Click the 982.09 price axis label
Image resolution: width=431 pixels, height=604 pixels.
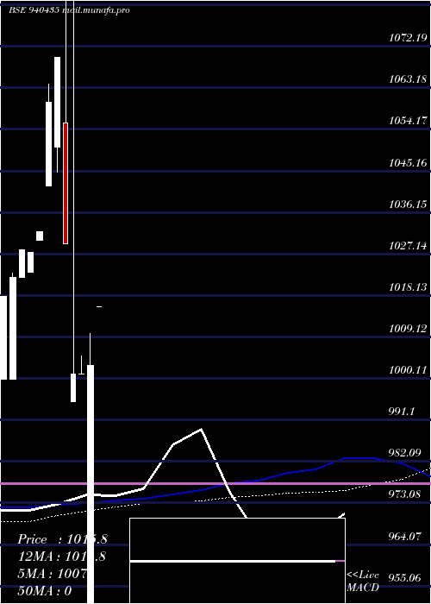coord(404,453)
